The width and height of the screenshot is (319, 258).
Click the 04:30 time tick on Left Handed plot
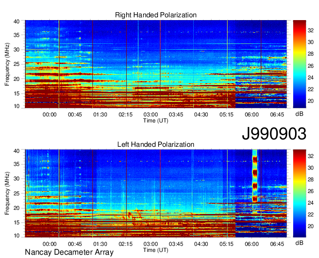(x=201, y=244)
